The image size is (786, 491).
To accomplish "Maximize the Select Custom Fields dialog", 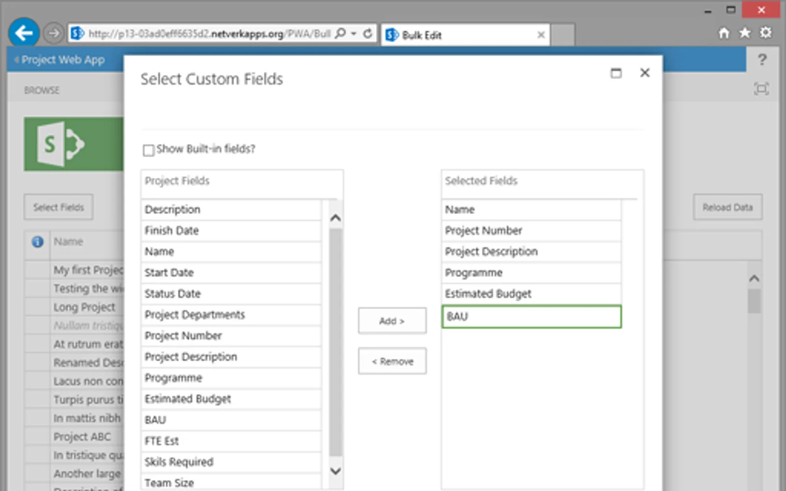I will (616, 73).
